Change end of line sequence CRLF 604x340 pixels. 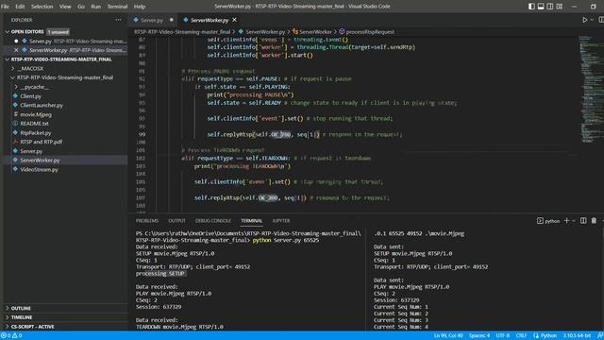coord(522,336)
